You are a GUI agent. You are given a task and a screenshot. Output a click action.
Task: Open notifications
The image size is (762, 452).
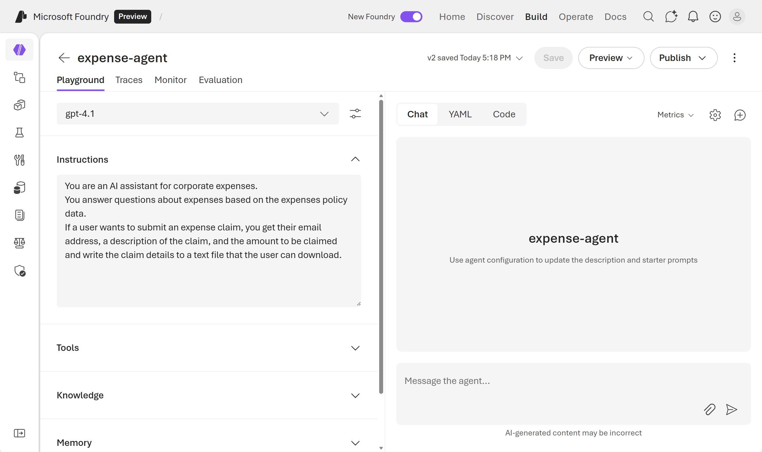[693, 17]
